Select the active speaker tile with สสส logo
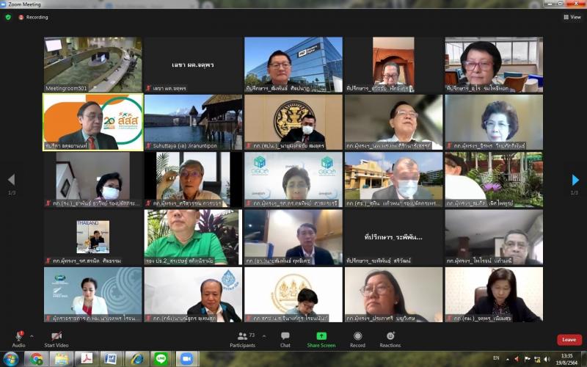Screen dimensions: 587x367 pyautogui.click(x=93, y=122)
